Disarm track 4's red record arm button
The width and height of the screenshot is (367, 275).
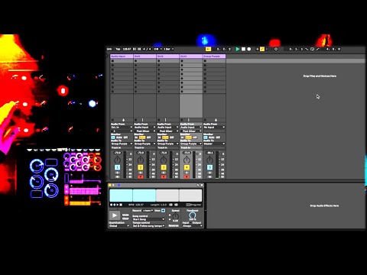187,176
